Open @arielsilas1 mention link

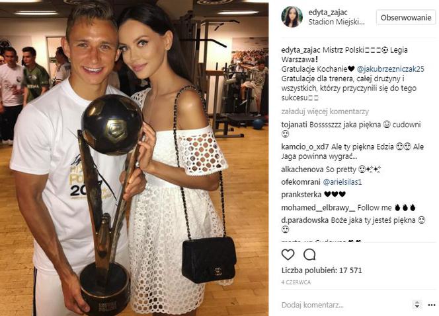coord(342,182)
